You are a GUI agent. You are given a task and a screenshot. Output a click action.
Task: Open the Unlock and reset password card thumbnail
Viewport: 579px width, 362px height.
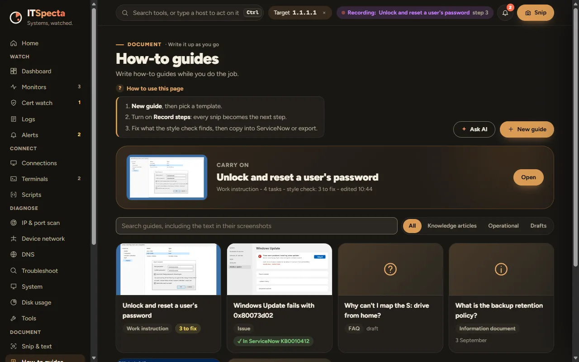[x=168, y=269]
